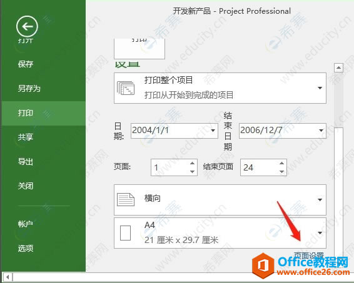
Task: Open 导出 from the sidebar menu
Action: point(26,162)
